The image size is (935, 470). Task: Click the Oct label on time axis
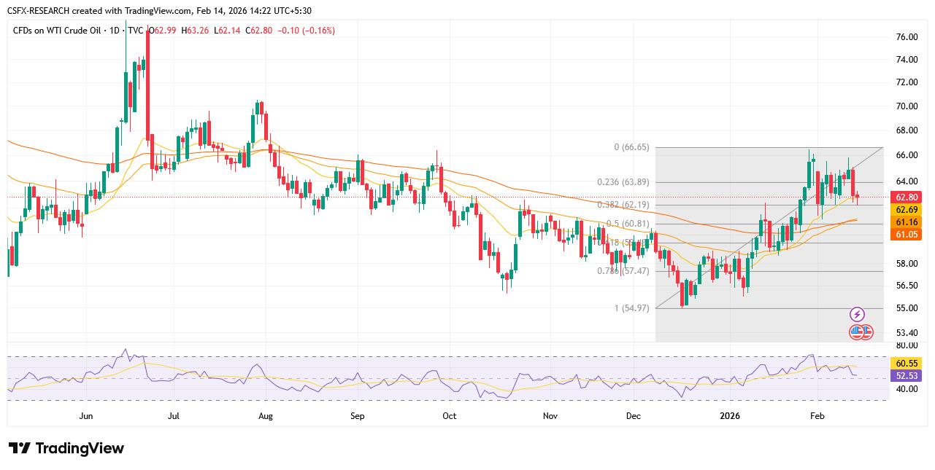click(x=449, y=416)
